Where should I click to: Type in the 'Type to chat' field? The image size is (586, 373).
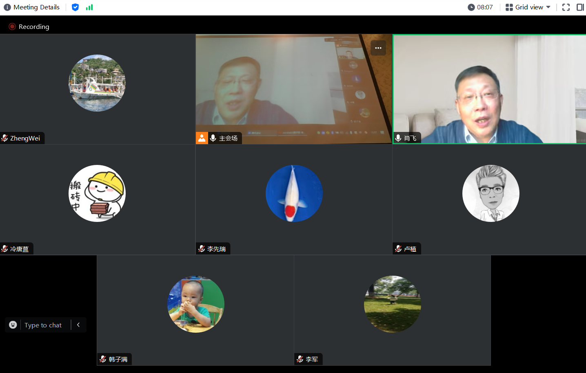tap(43, 325)
